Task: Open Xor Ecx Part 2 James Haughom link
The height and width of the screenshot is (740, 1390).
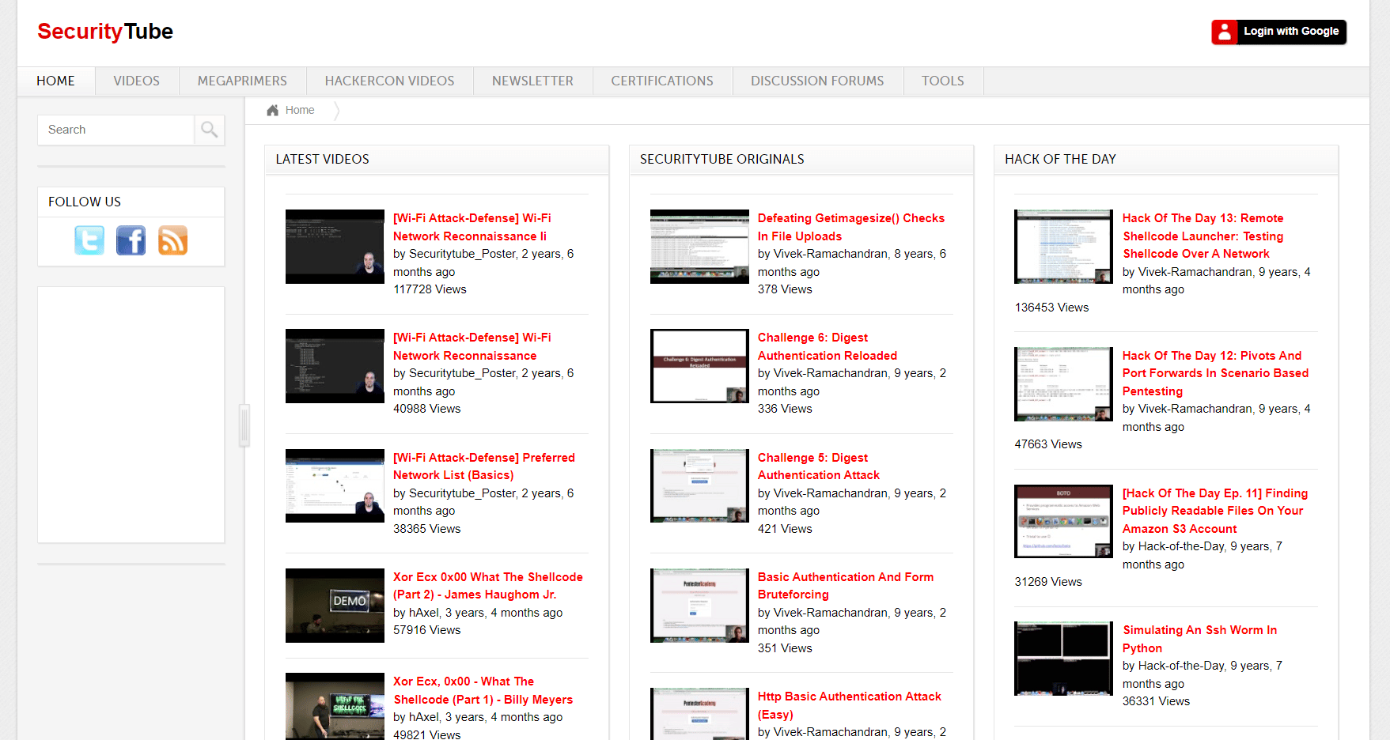Action: (x=488, y=586)
